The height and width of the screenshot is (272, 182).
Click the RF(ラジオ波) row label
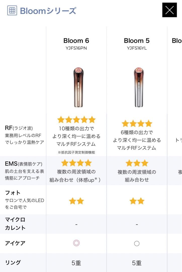(19, 128)
